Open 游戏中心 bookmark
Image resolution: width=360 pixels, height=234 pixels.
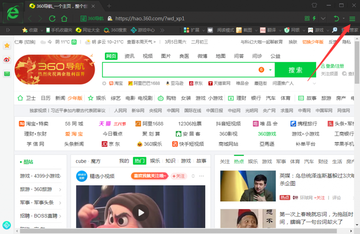pyautogui.click(x=143, y=30)
